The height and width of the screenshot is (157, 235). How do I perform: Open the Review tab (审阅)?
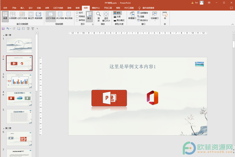(x=78, y=8)
